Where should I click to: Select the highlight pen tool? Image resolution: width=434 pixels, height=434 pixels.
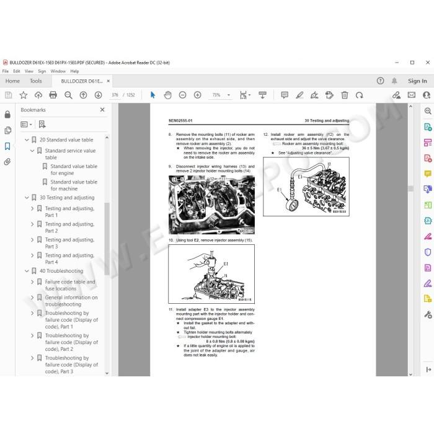point(299,95)
